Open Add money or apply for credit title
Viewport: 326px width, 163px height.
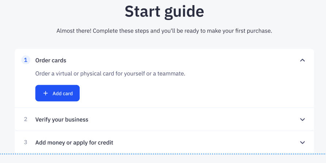(x=74, y=143)
